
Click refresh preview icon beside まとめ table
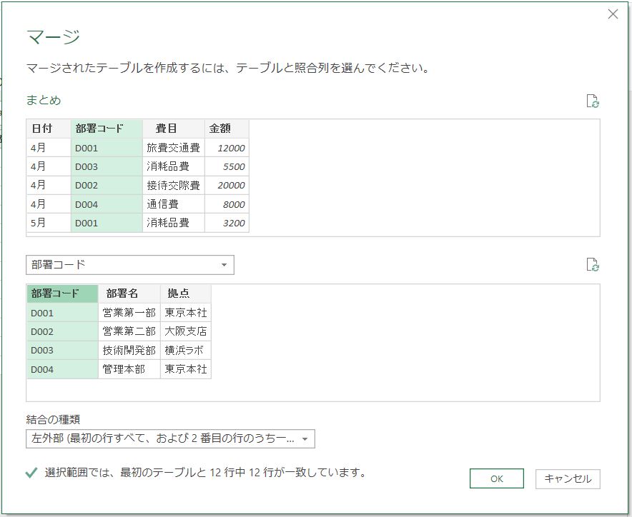click(x=592, y=101)
